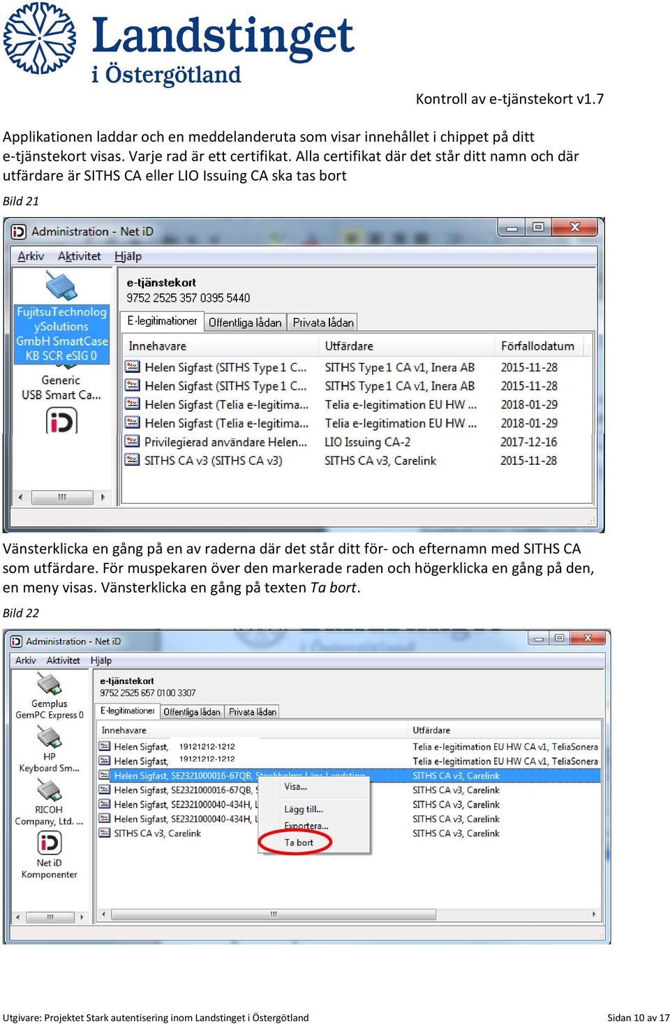
Task: Select RICOH Company reader icon
Action: 49,790
